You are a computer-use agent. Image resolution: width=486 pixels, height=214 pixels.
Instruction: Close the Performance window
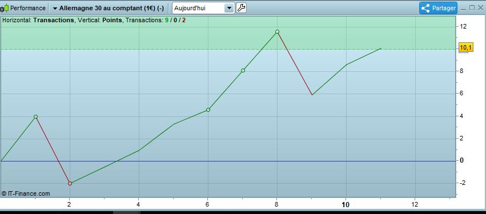(x=481, y=8)
